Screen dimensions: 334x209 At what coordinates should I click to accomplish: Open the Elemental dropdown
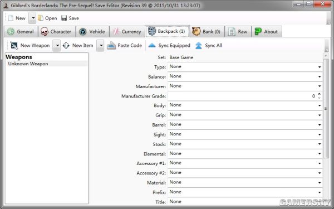click(x=245, y=154)
